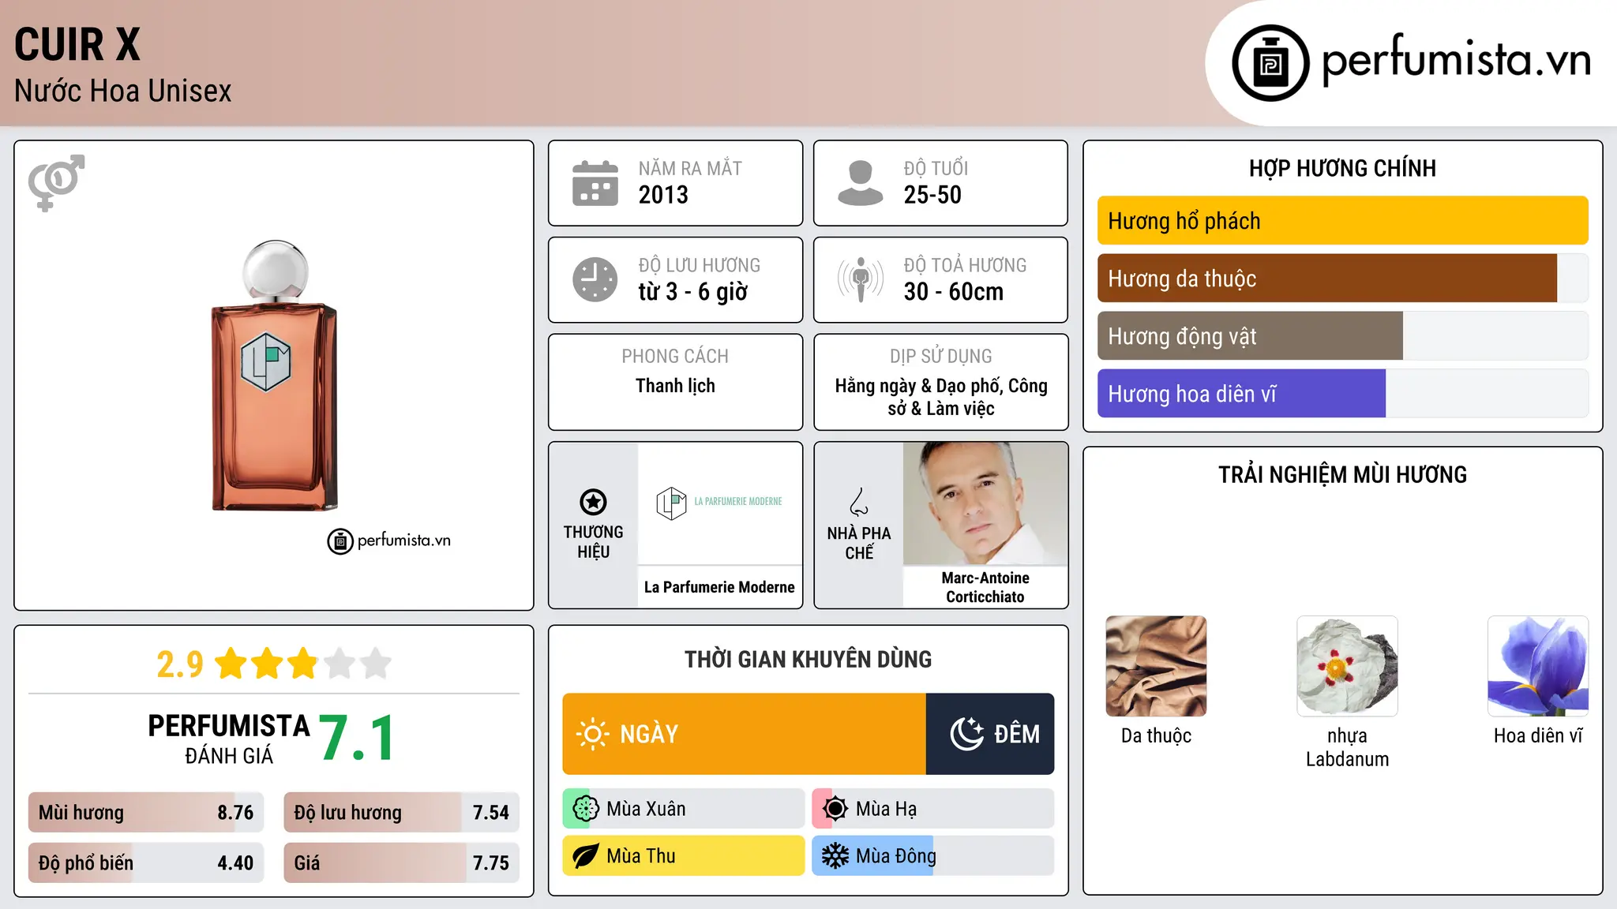Screen dimensions: 1617x909
Task: Click the star badge brand icon
Action: tap(593, 502)
